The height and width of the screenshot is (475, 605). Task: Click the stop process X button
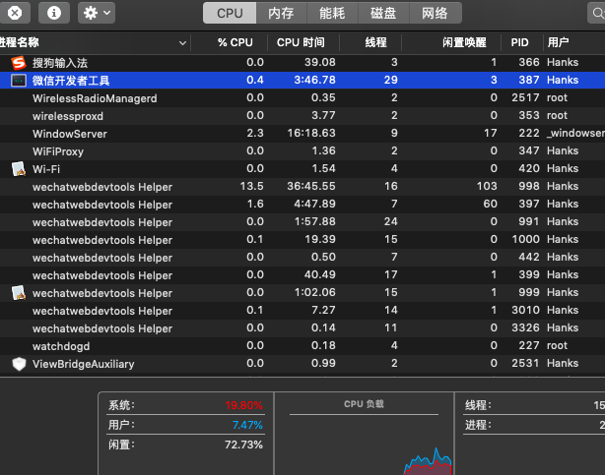click(x=18, y=13)
